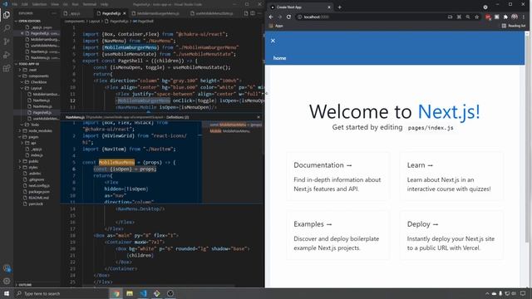Open the File menu in VS Code
Screen dimensions: 532x299
[x=15, y=4]
